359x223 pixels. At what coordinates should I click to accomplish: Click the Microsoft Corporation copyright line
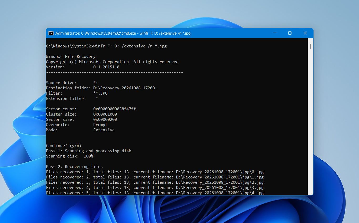pos(112,62)
